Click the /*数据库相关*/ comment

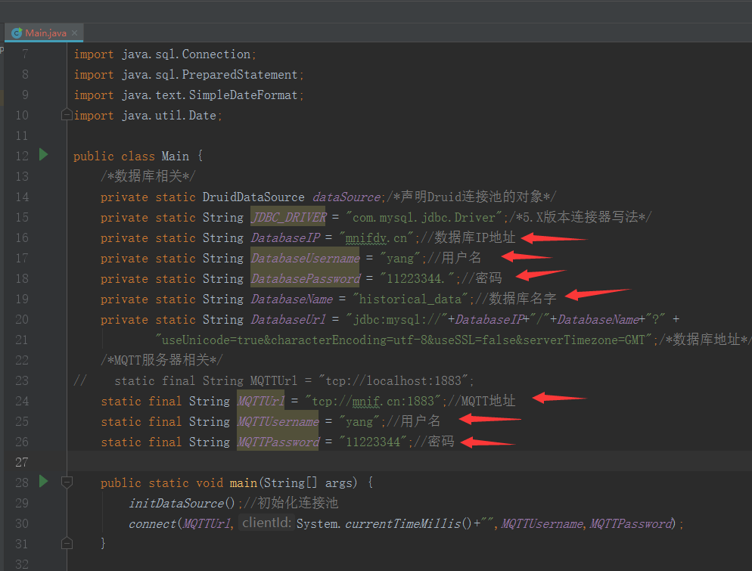(148, 176)
